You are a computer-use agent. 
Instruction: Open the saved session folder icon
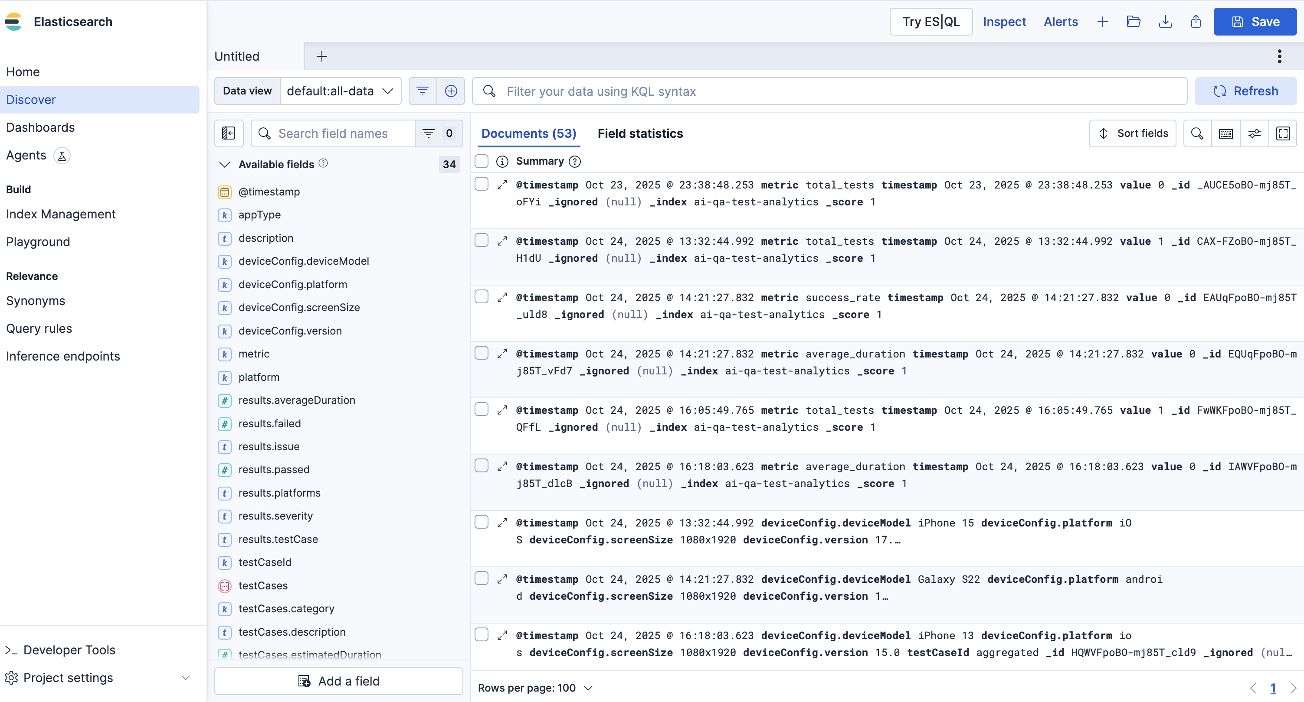point(1134,22)
